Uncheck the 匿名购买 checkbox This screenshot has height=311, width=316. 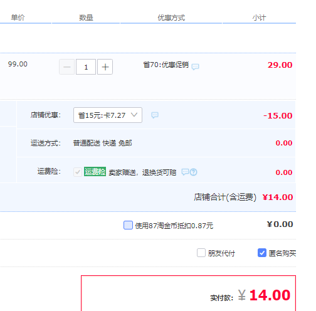click(262, 253)
